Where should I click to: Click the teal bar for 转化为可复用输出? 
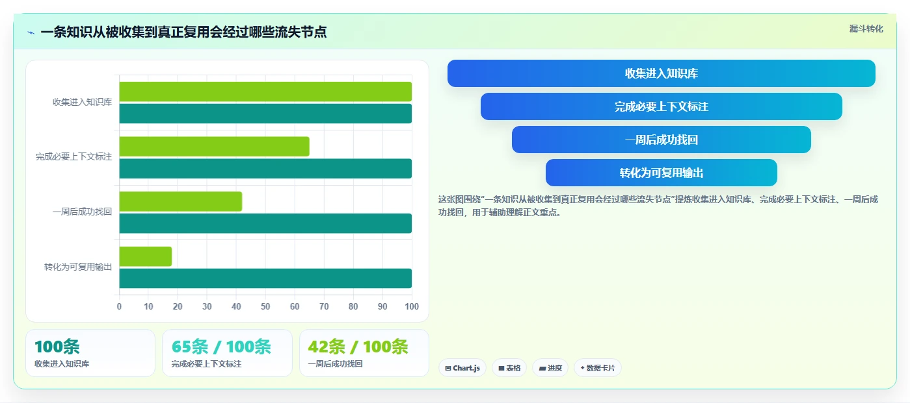point(265,278)
